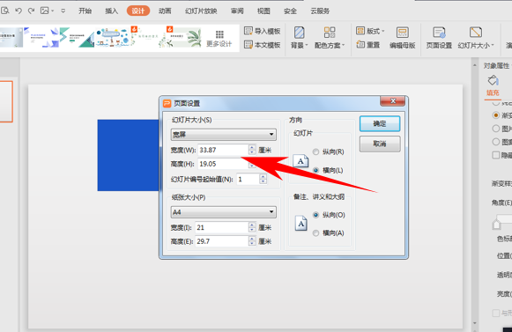Switch to the 插入 tab

pos(111,11)
